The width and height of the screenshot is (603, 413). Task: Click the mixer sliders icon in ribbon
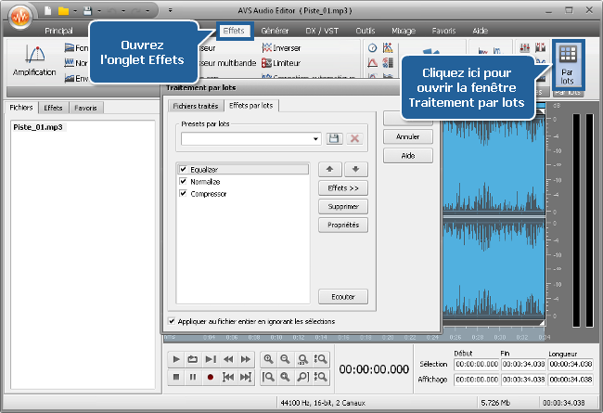pos(524,47)
